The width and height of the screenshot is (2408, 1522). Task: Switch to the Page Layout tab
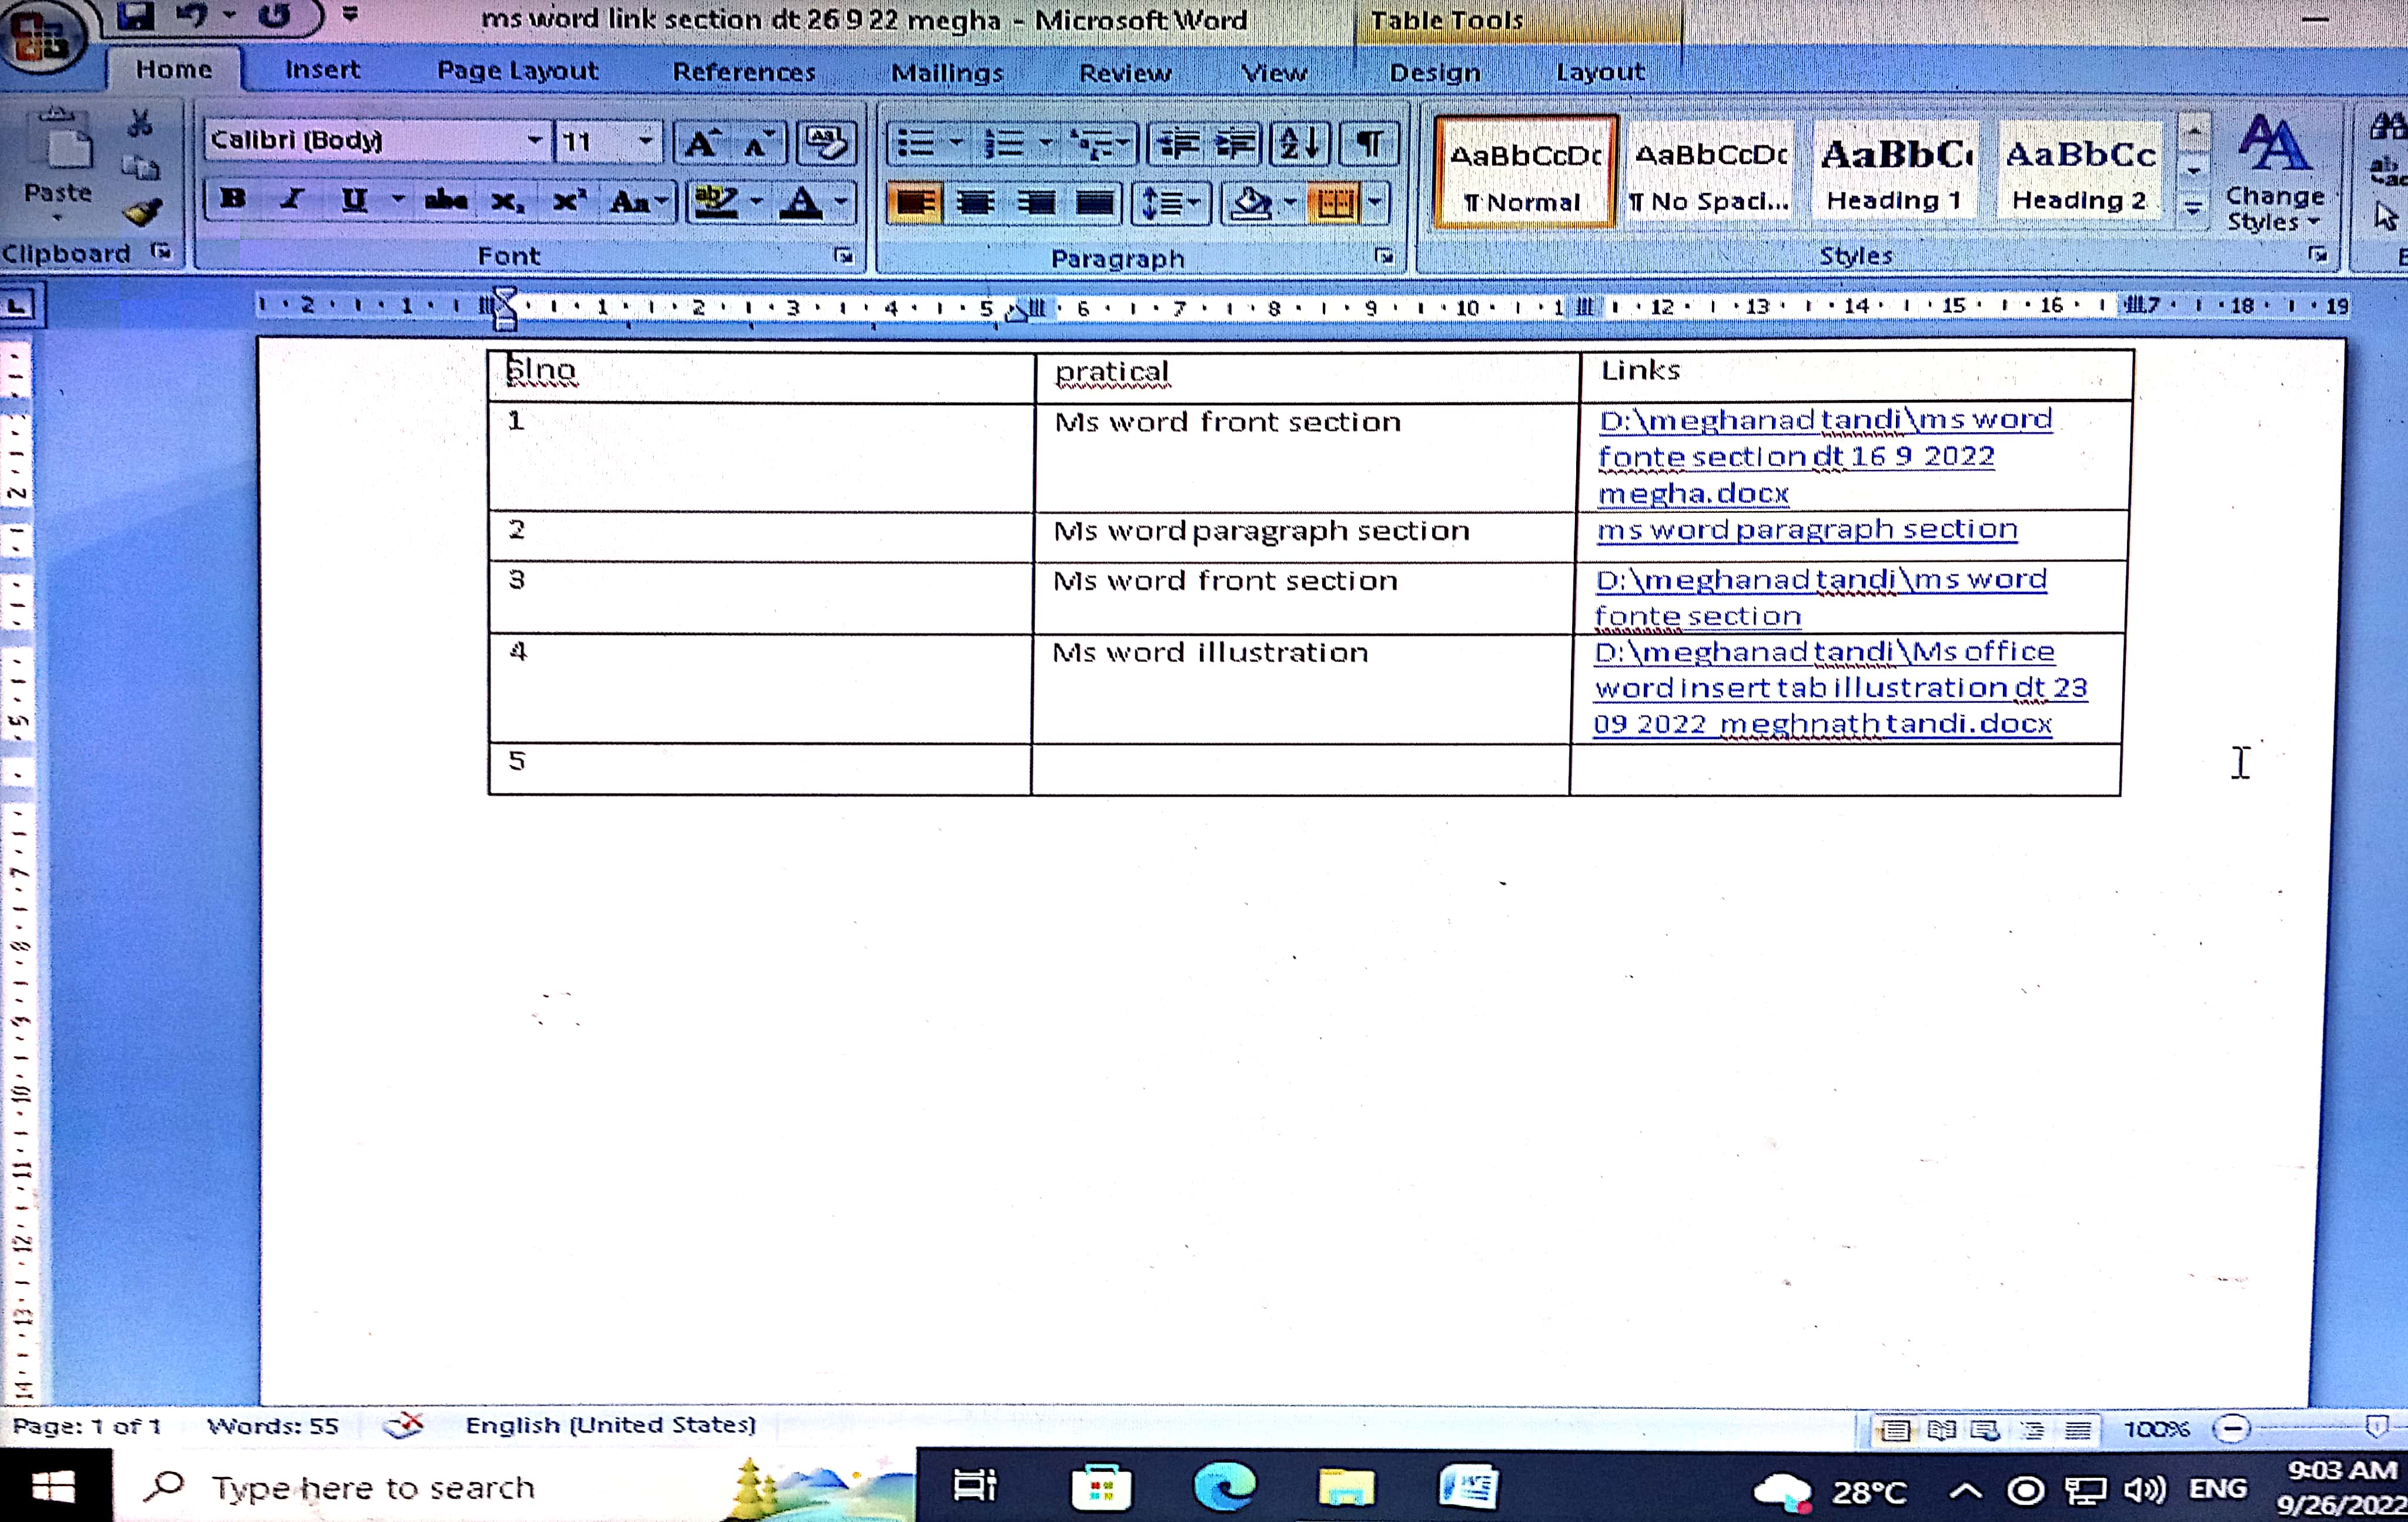pyautogui.click(x=517, y=71)
